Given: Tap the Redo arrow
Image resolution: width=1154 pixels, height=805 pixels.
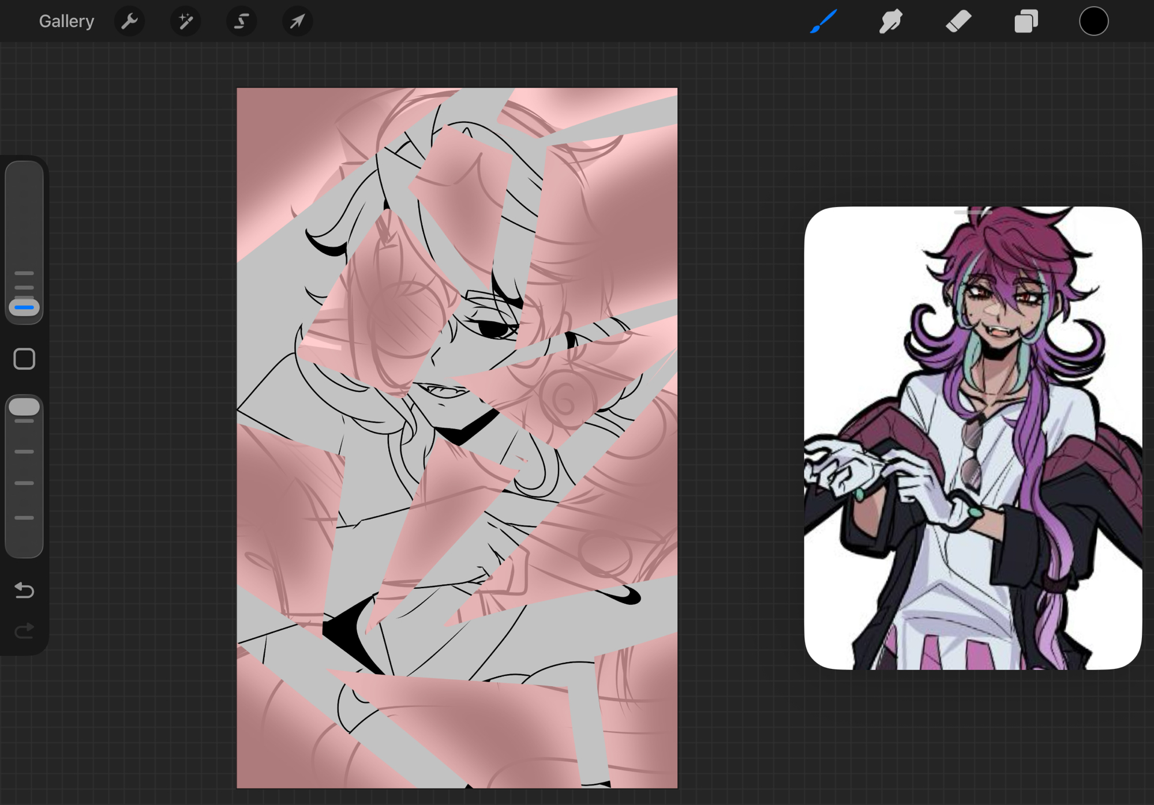Looking at the screenshot, I should 24,631.
